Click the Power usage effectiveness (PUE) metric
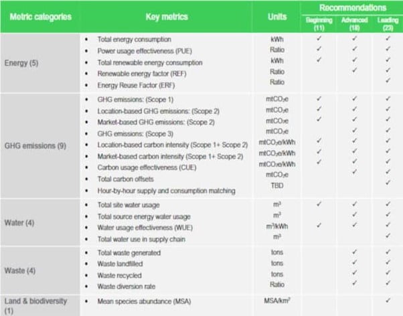The image size is (403, 316). [145, 50]
